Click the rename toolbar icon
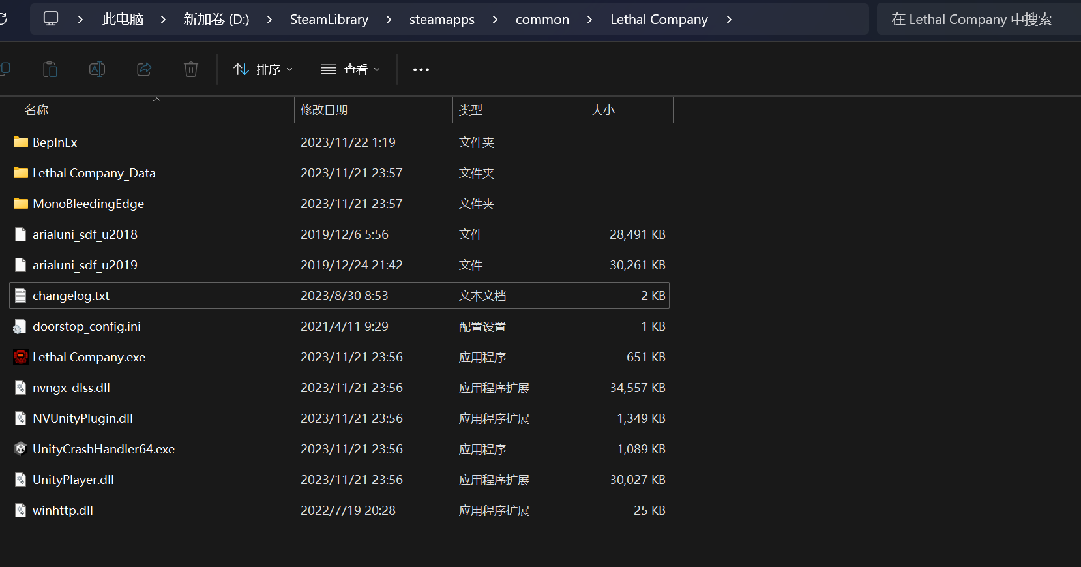 click(x=97, y=69)
